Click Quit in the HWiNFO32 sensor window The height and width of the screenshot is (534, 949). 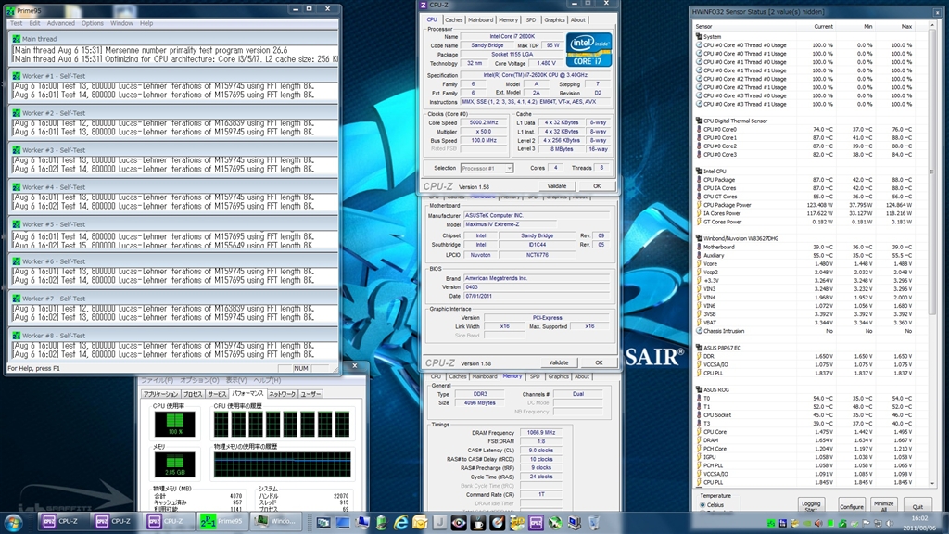click(917, 506)
